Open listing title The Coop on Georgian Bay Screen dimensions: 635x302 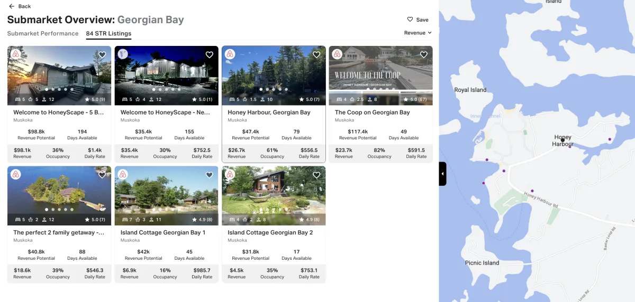(373, 112)
